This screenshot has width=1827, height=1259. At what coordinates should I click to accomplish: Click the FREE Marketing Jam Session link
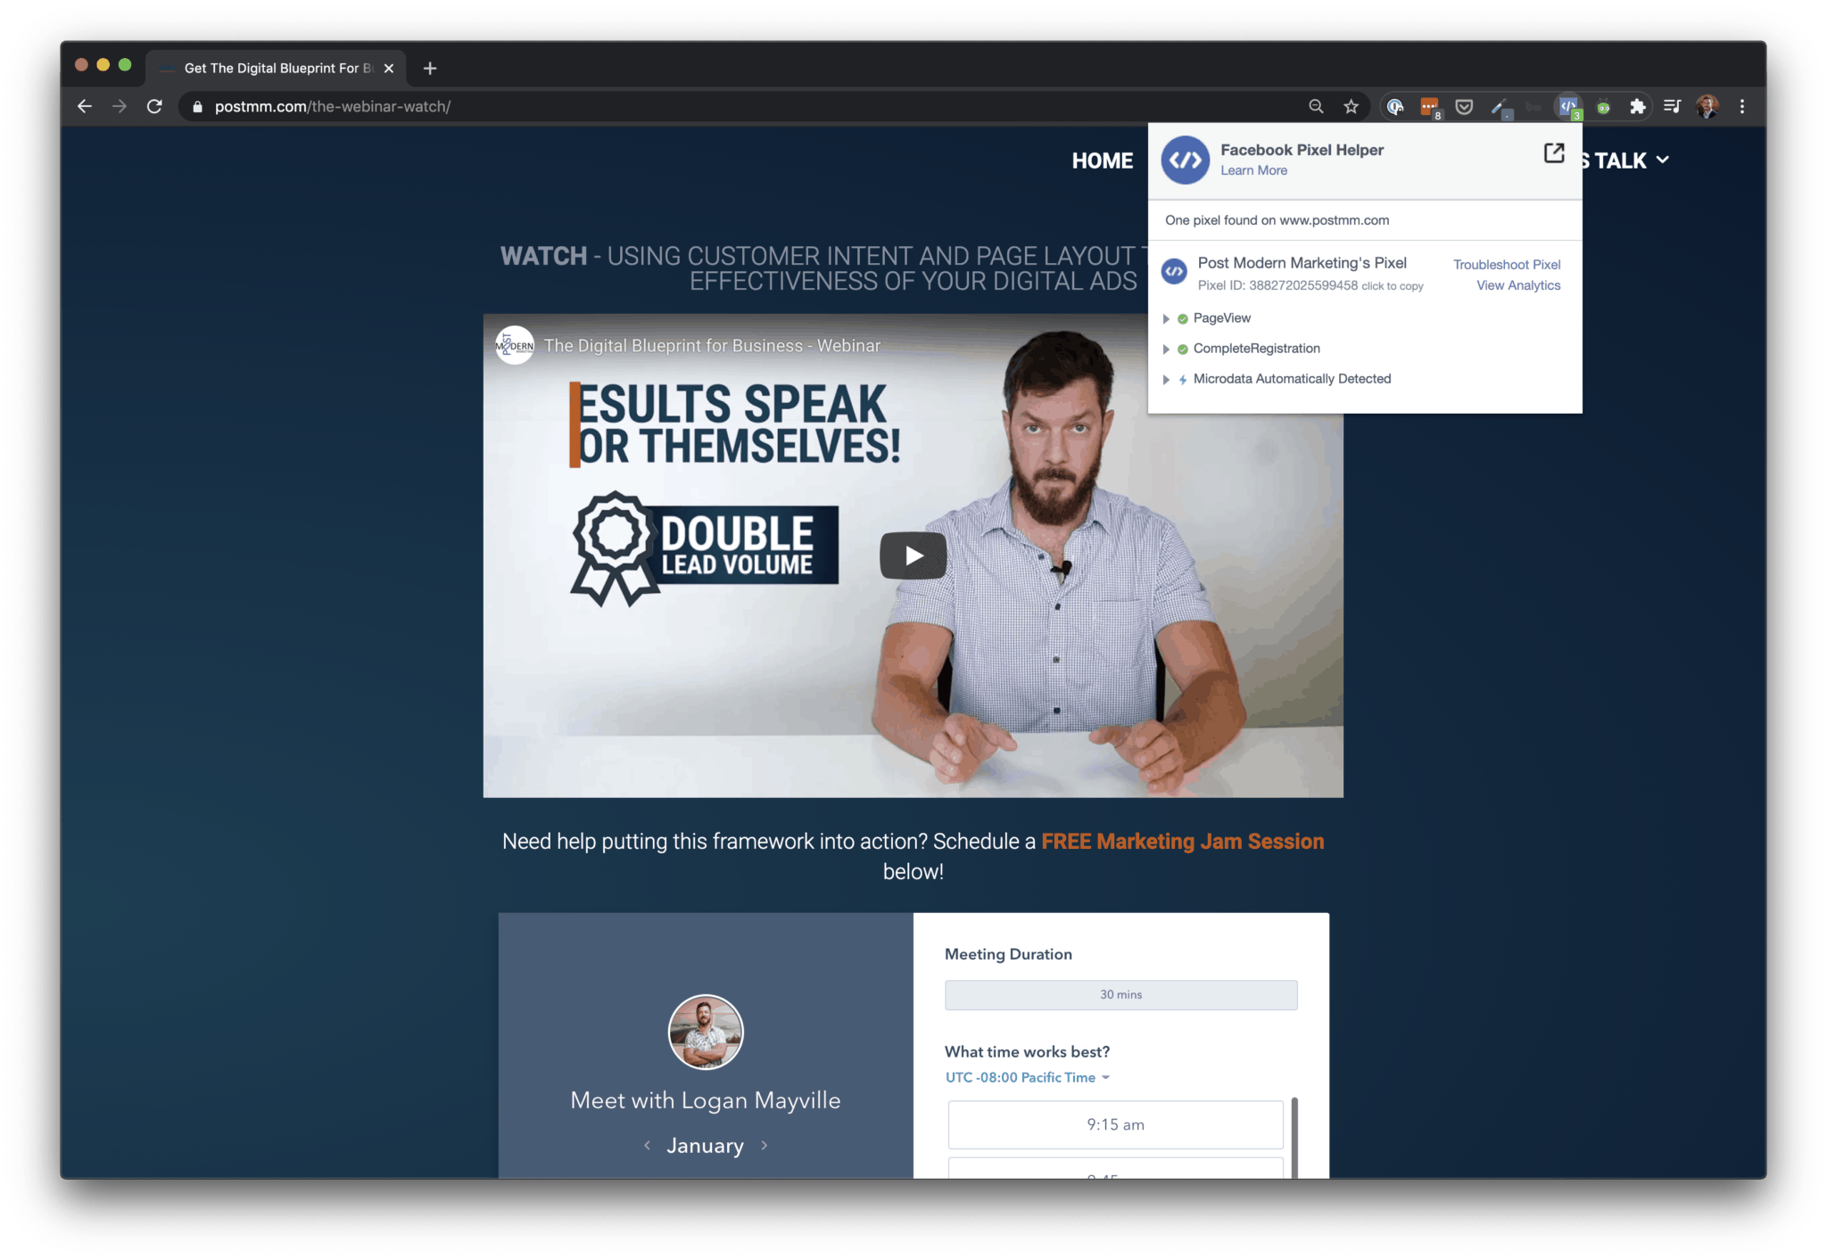click(1182, 841)
